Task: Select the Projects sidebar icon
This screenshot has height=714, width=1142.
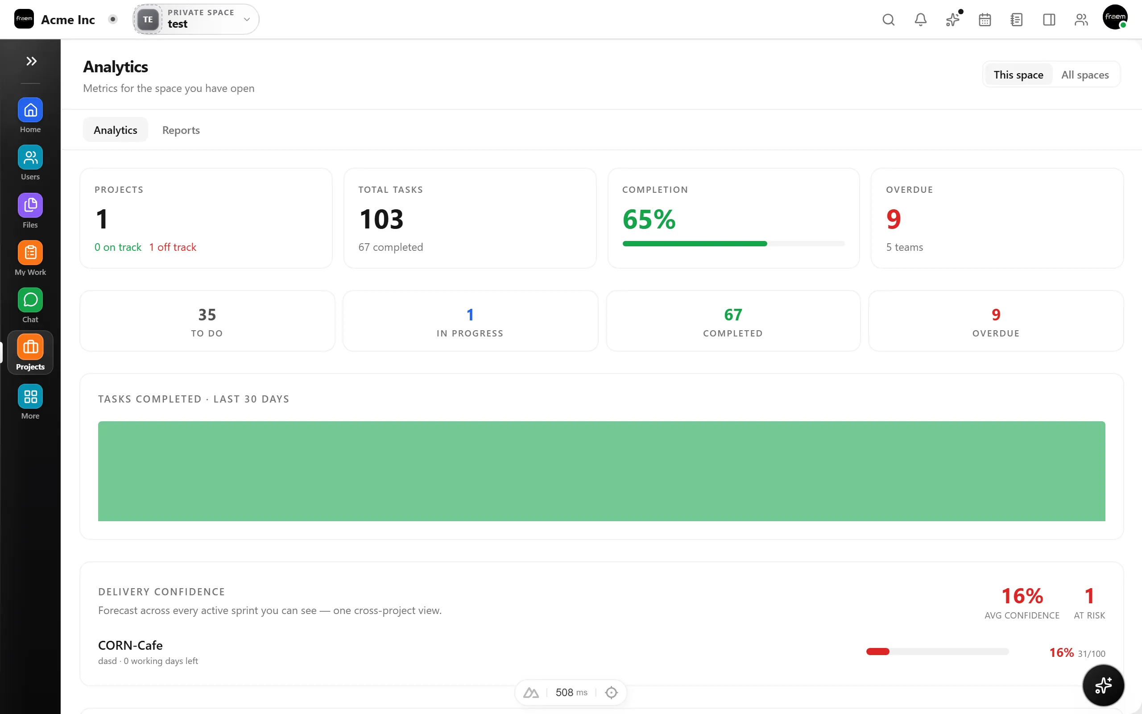Action: pyautogui.click(x=30, y=352)
